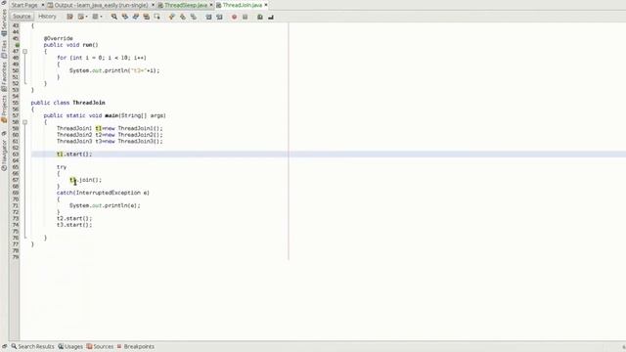Click the Usages icon in bottom bar

pos(61,346)
